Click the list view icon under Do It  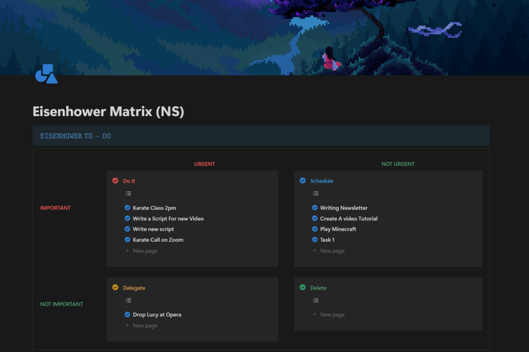(129, 194)
